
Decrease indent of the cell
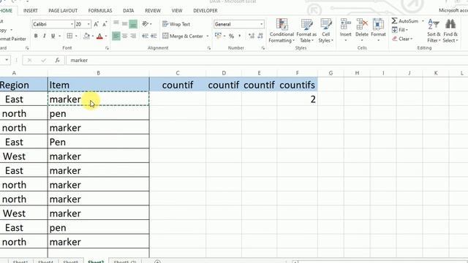(145, 36)
